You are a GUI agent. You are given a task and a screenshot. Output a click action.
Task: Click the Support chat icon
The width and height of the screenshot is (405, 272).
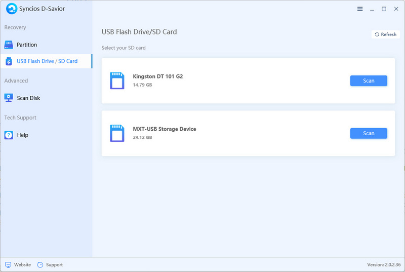[40, 265]
